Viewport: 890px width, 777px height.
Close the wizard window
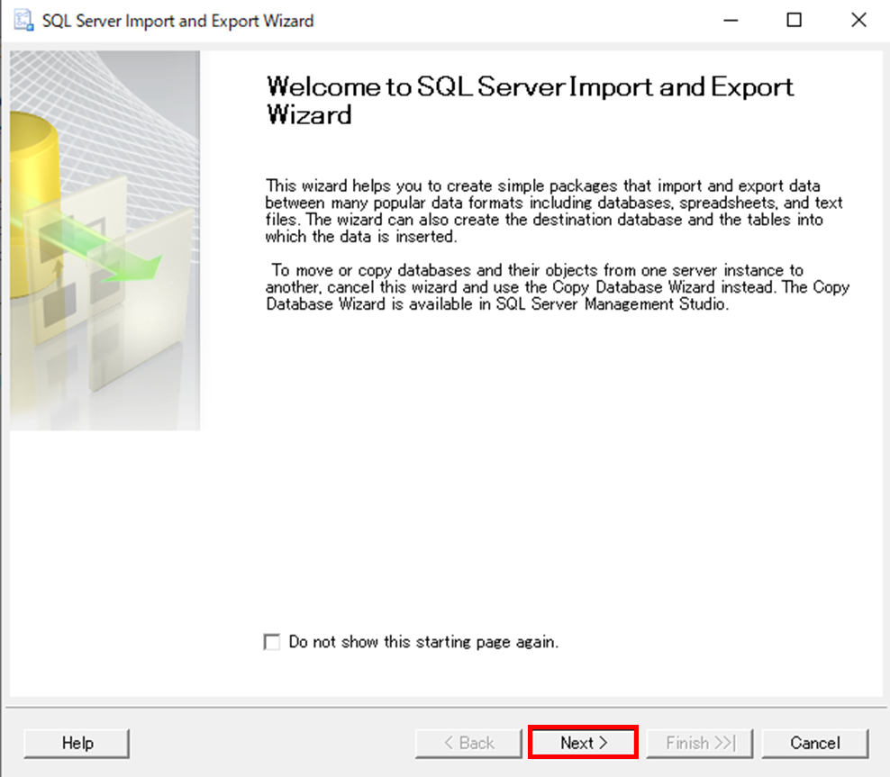point(858,21)
